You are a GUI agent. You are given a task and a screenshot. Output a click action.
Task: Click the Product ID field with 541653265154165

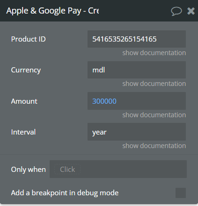pyautogui.click(x=137, y=39)
